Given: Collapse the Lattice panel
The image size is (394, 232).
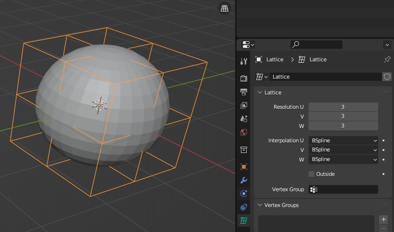Looking at the screenshot, I should (260, 93).
